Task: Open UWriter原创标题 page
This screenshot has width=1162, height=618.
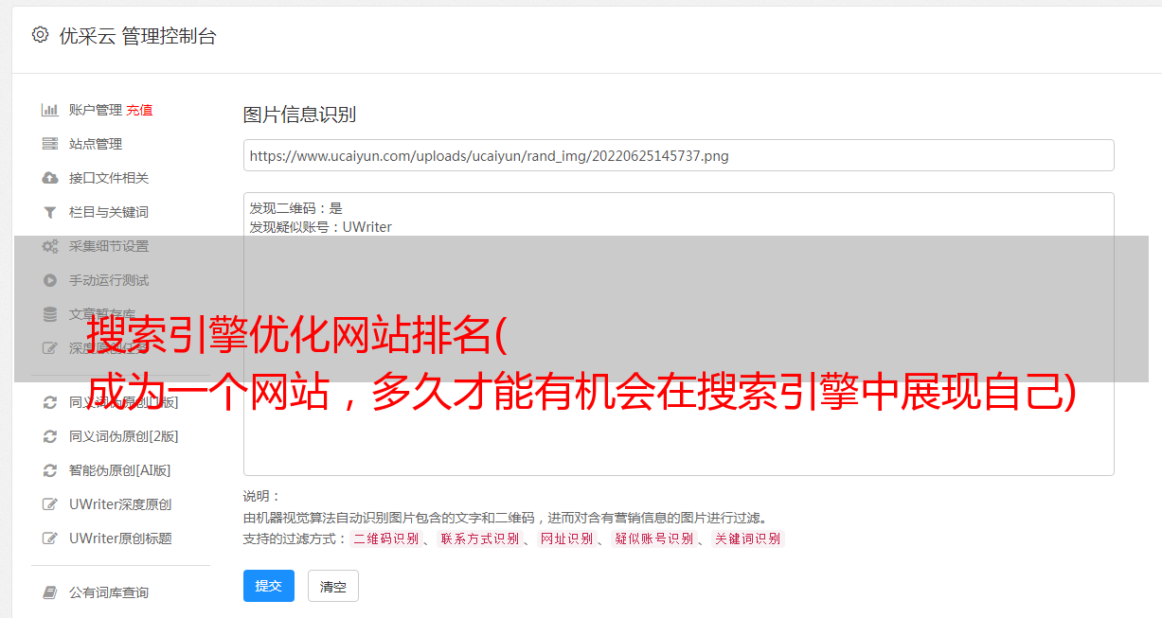Action: point(120,539)
